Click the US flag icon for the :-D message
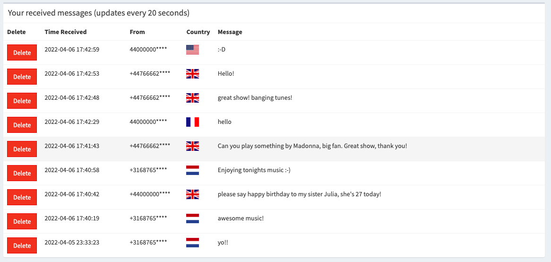The image size is (551, 262). 193,50
